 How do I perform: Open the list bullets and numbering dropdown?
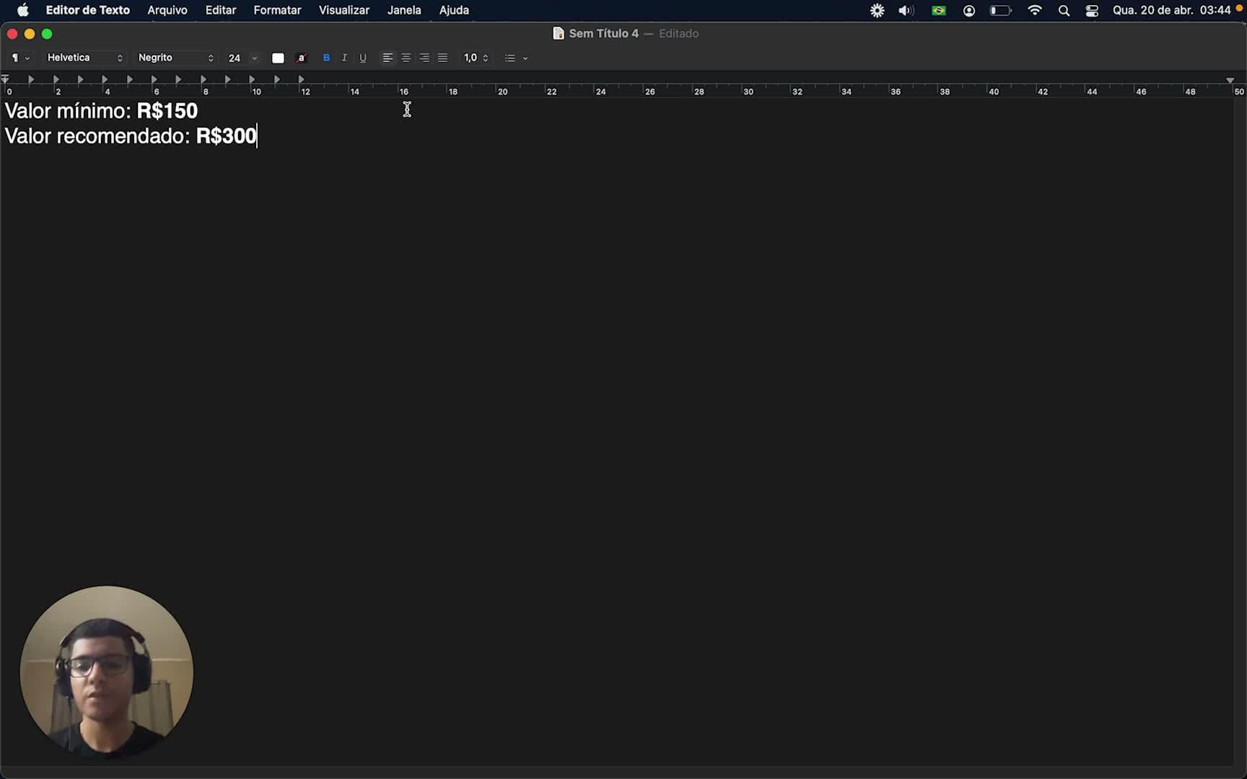pos(516,58)
